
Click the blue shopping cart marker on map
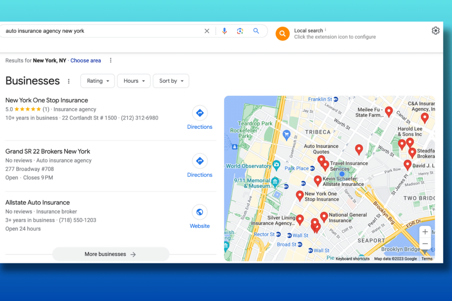(286, 135)
